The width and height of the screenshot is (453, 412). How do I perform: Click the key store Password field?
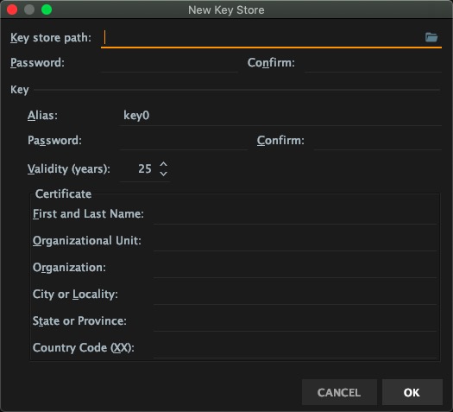[x=169, y=63]
